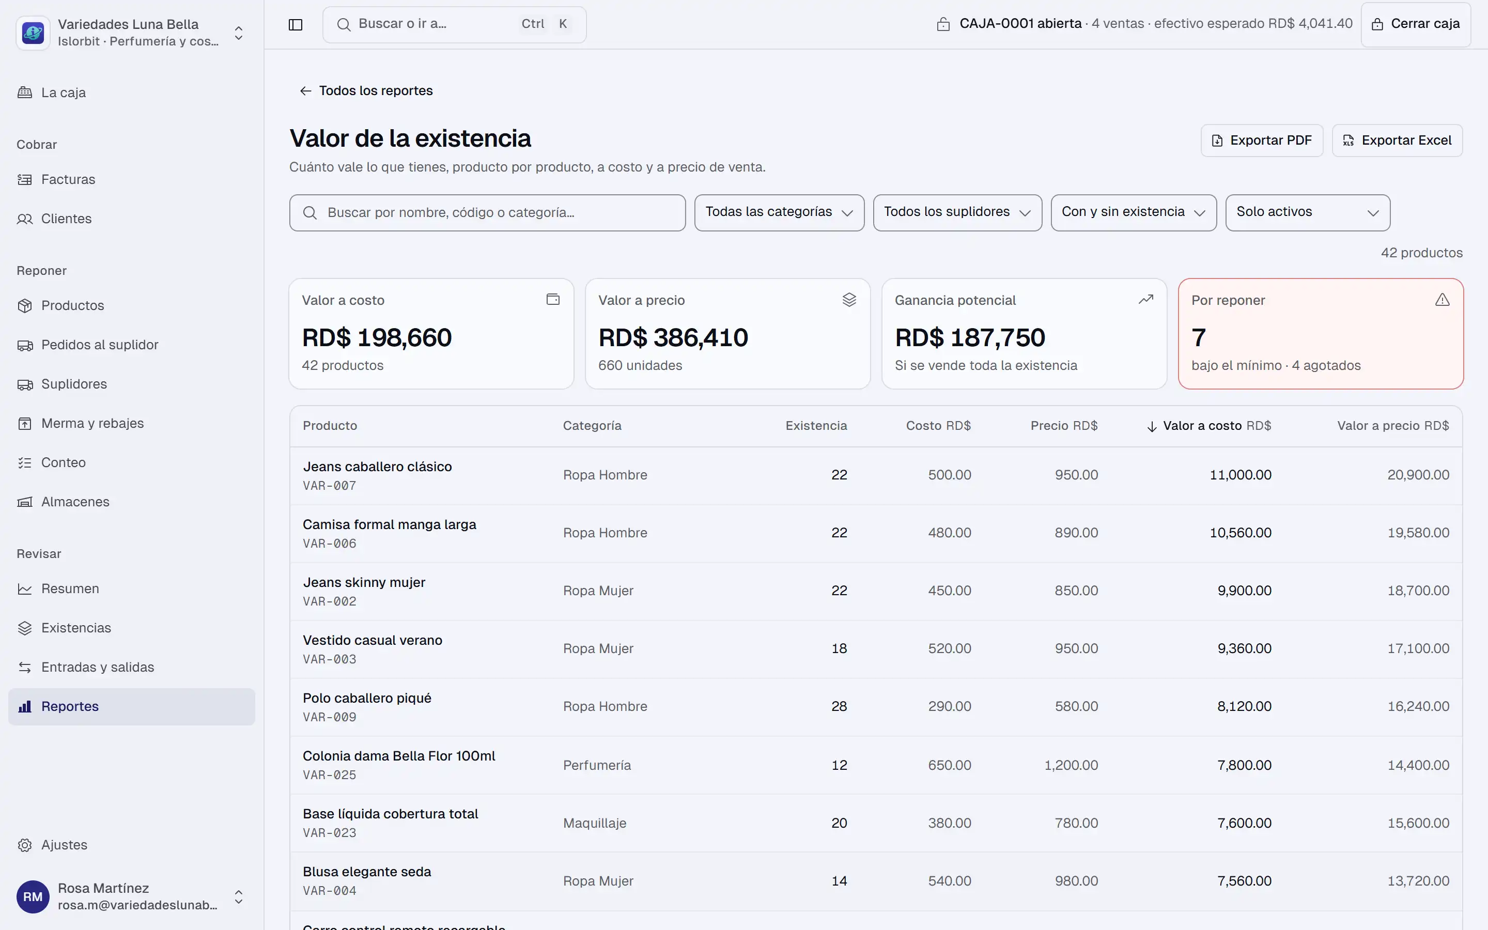Go back to Todos los reportes

[x=366, y=91]
